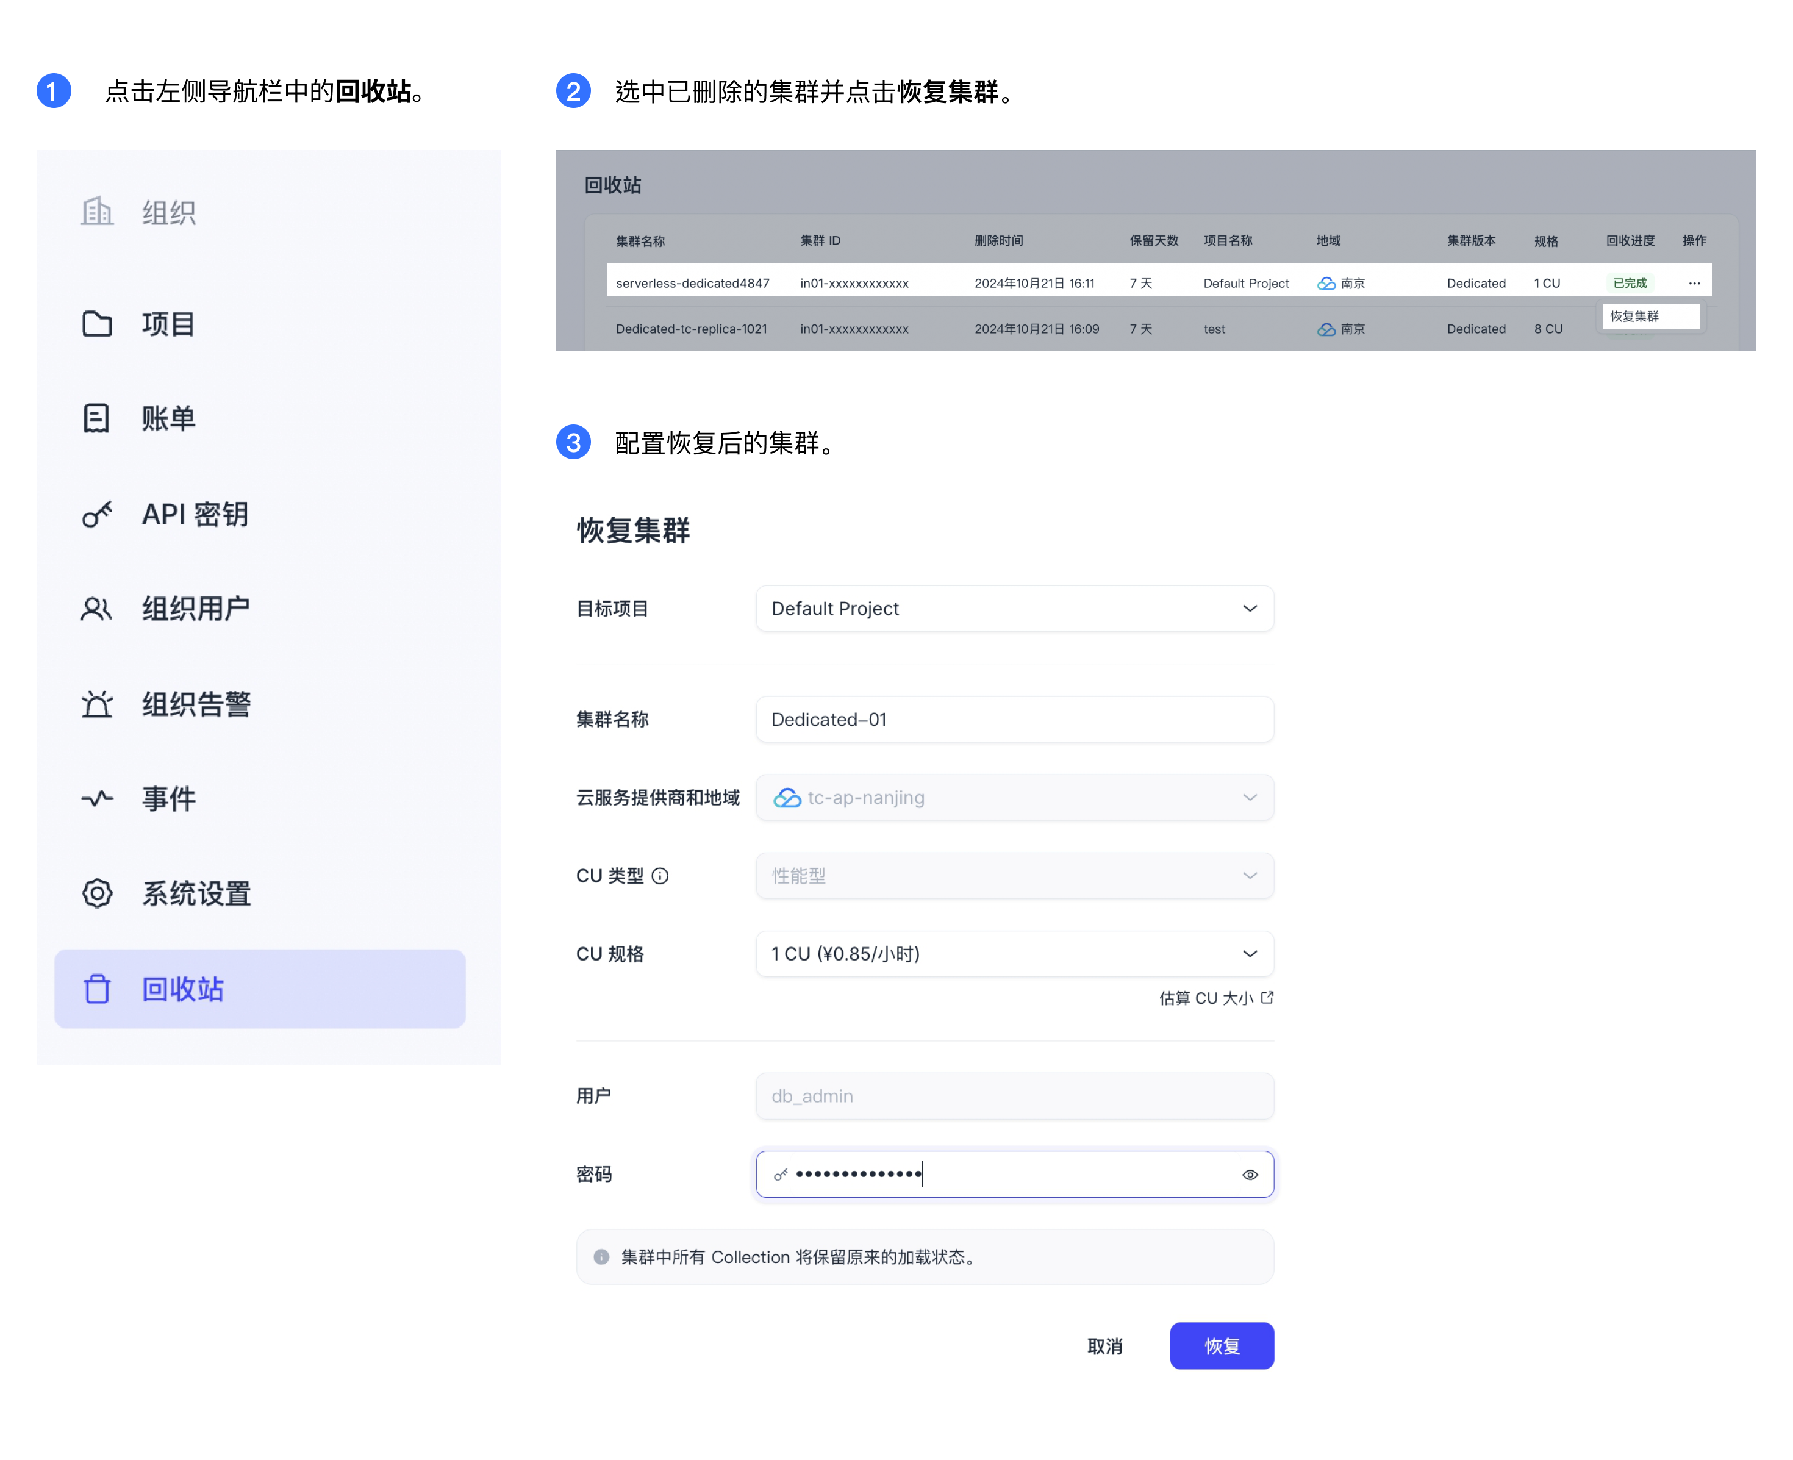Click the API 密钥 key icon
The image size is (1793, 1460).
(x=97, y=514)
